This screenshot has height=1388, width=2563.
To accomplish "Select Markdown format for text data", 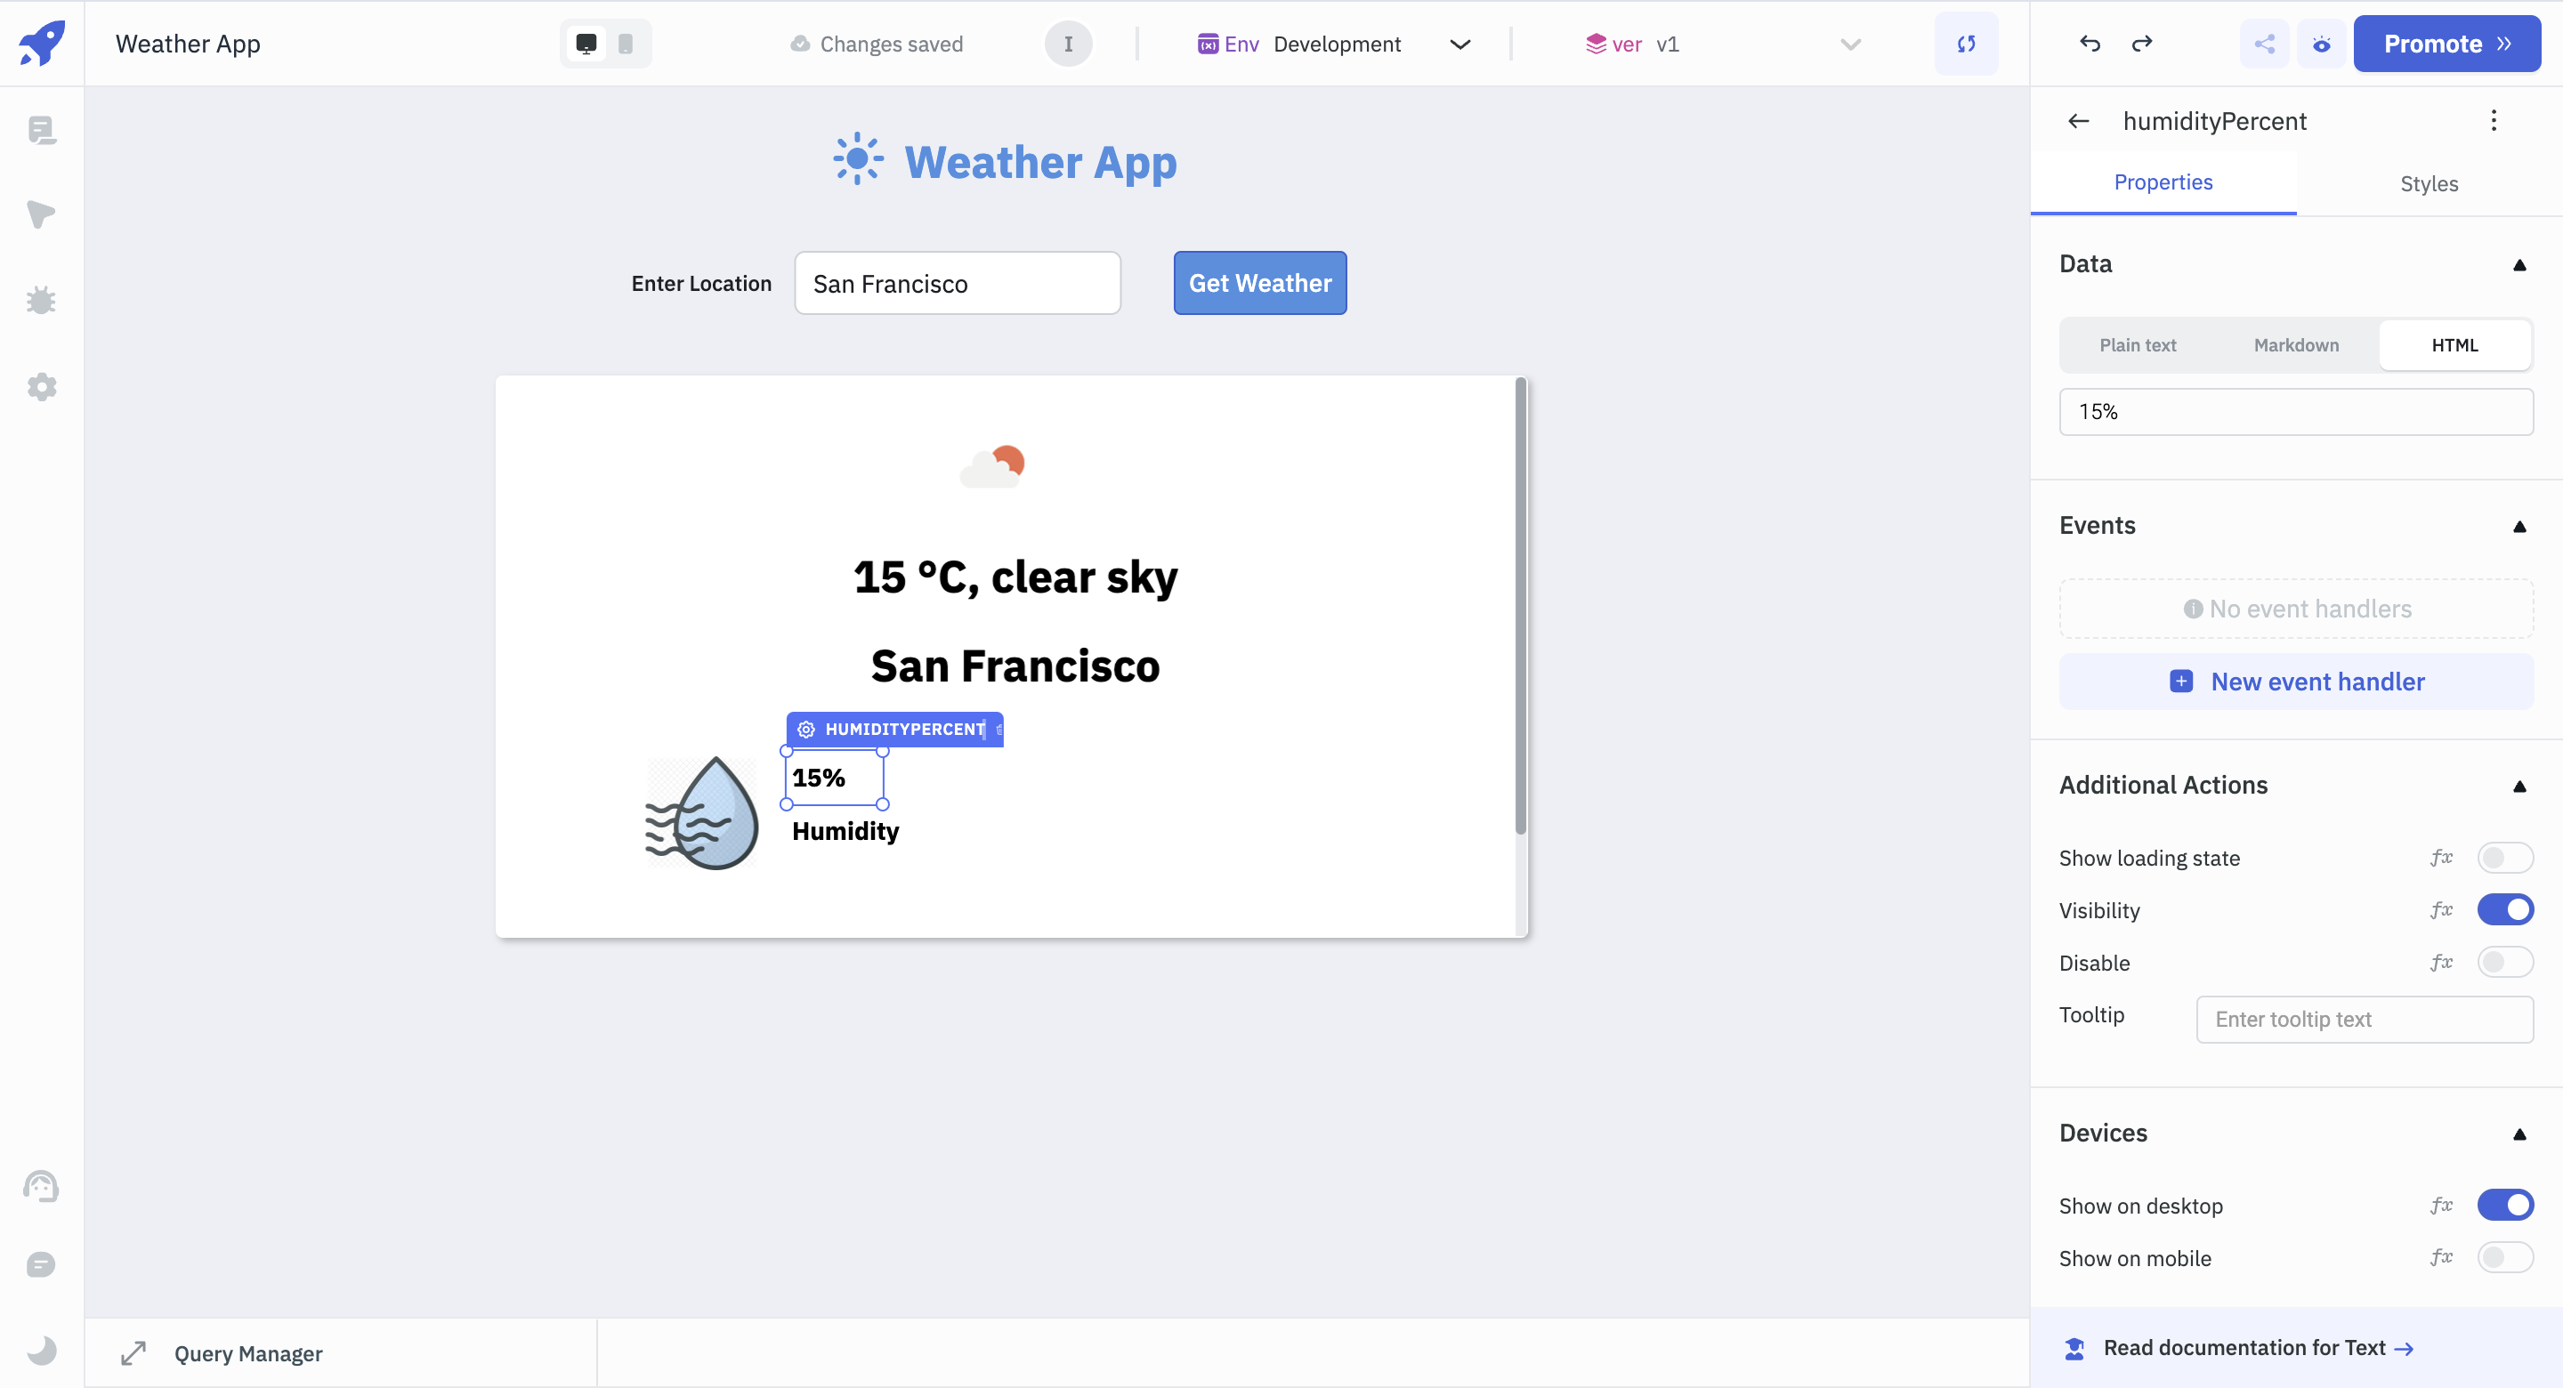I will point(2295,344).
